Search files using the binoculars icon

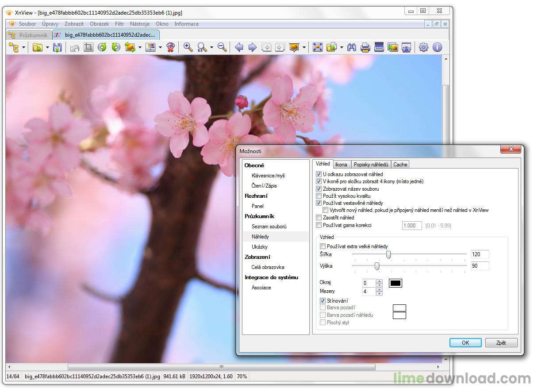tap(352, 47)
